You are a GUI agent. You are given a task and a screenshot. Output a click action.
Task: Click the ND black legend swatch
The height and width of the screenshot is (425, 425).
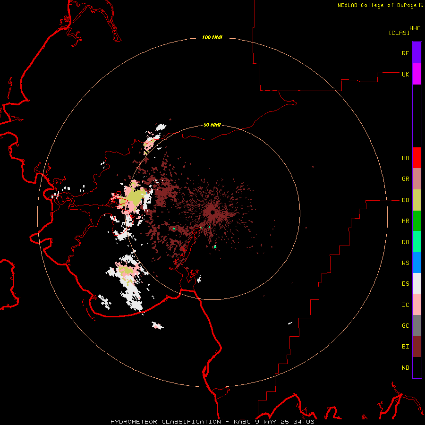pos(417,367)
